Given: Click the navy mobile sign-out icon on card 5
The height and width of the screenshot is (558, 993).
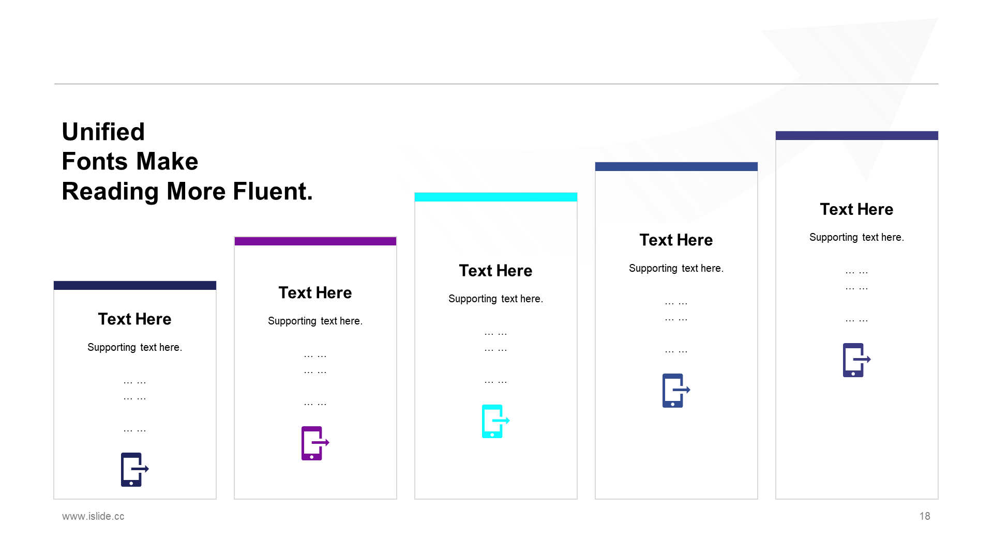Looking at the screenshot, I should click(x=854, y=359).
